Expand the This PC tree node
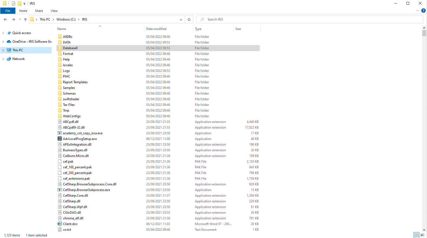This screenshot has height=238, width=427. pos(3,50)
